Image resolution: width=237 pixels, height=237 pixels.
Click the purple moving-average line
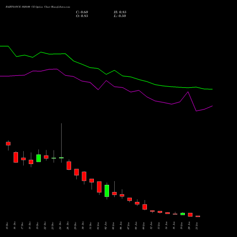pos(106,81)
